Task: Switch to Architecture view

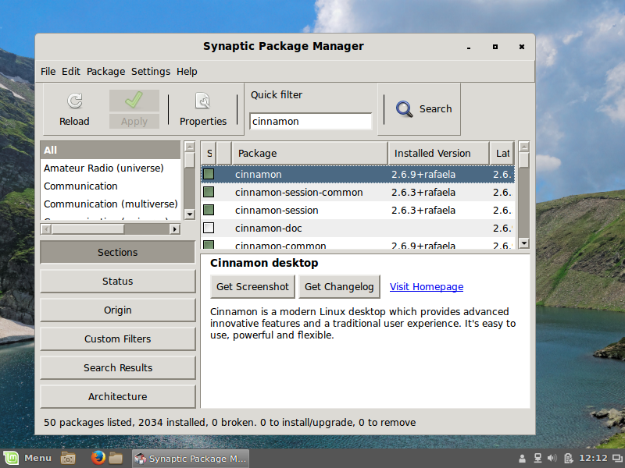Action: click(x=118, y=396)
